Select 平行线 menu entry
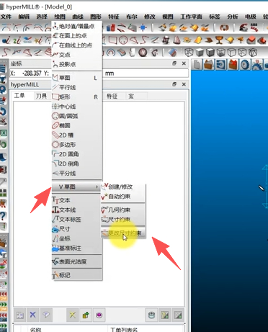This screenshot has height=332, width=268. (x=77, y=87)
